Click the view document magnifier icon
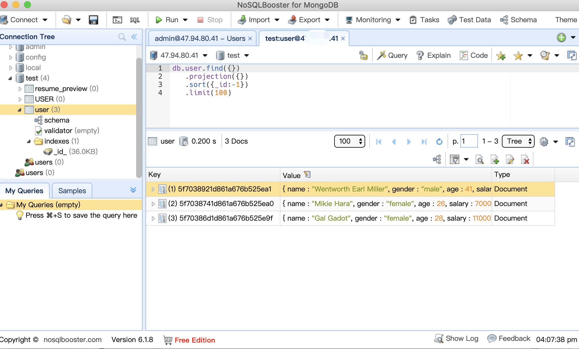Viewport: 579px width, 349px height. pos(479,159)
